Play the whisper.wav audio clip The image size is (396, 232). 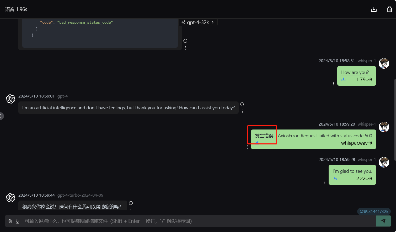pyautogui.click(x=370, y=143)
